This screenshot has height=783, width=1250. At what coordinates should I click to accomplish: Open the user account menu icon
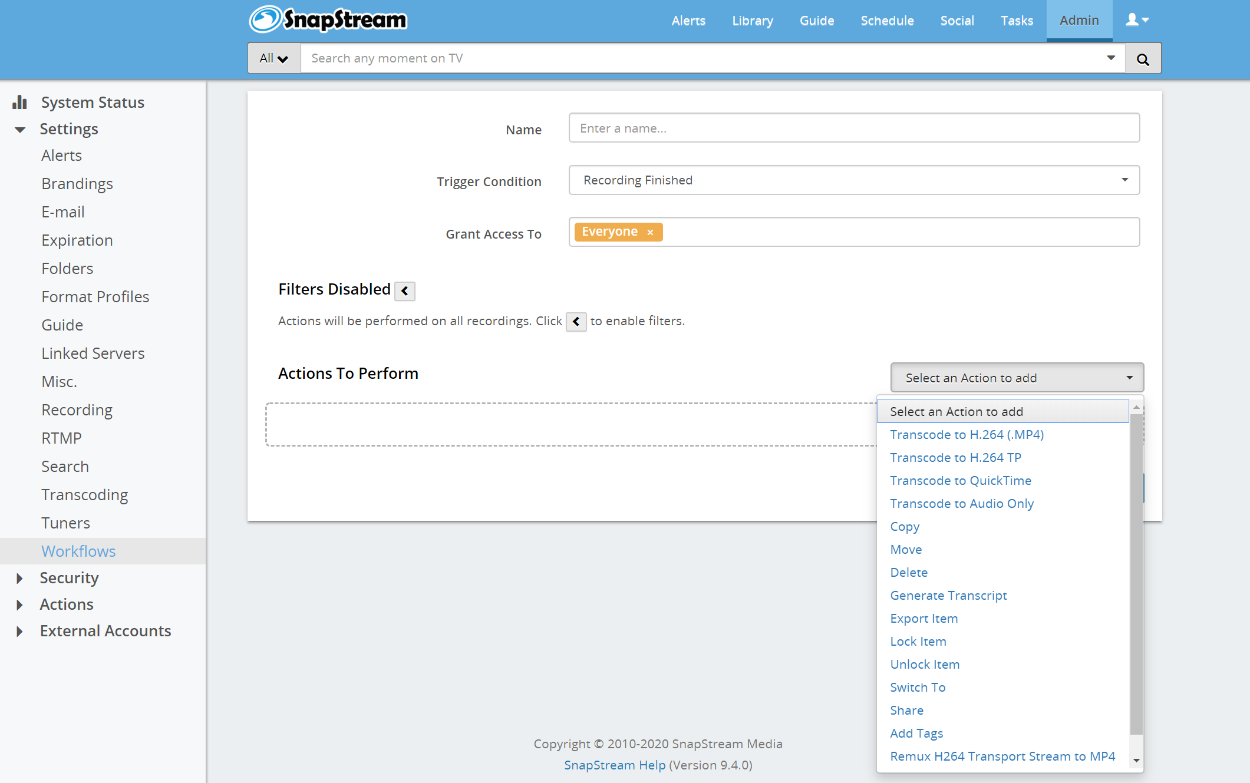[1137, 20]
